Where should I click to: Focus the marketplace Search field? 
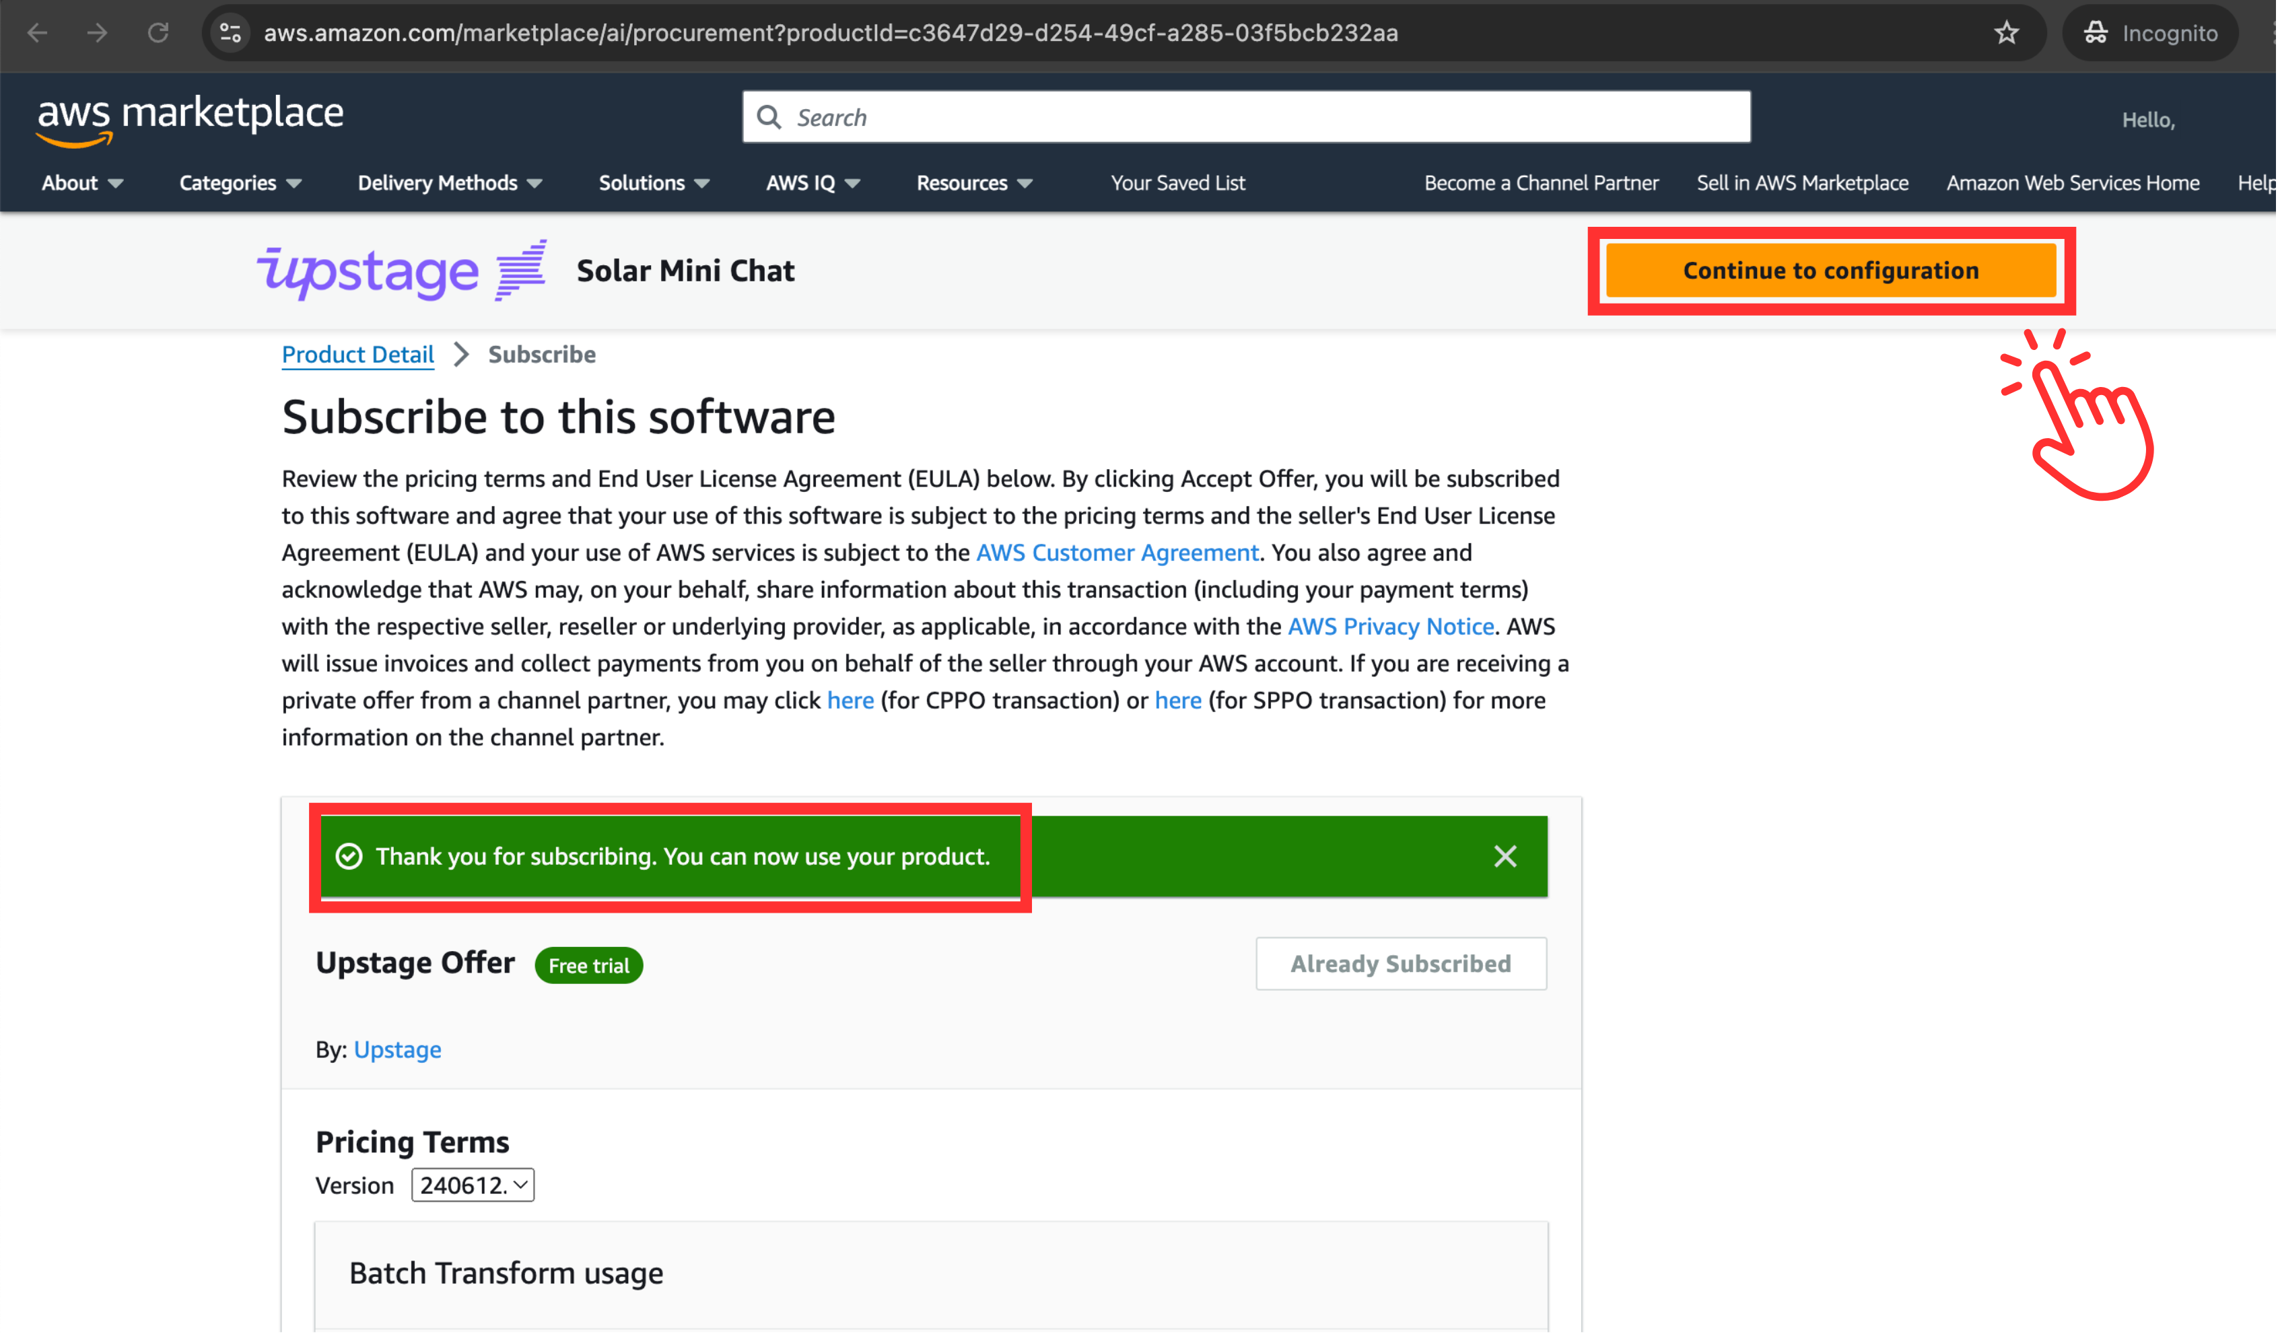click(x=1247, y=118)
